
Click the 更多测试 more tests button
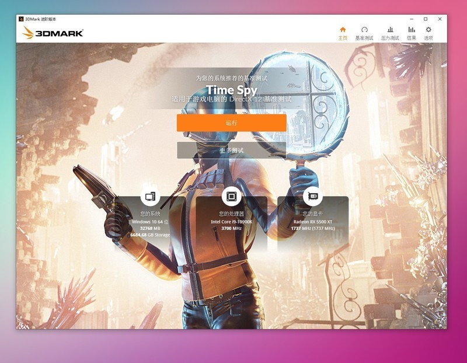click(231, 150)
